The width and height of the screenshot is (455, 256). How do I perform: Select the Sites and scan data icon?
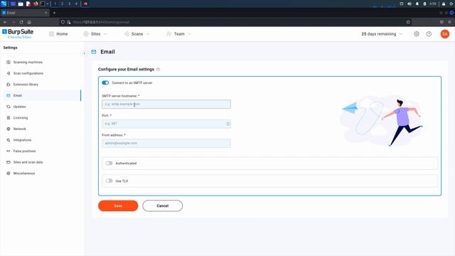tap(8, 162)
